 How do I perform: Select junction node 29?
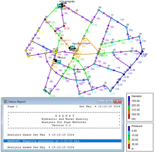pos(99,10)
